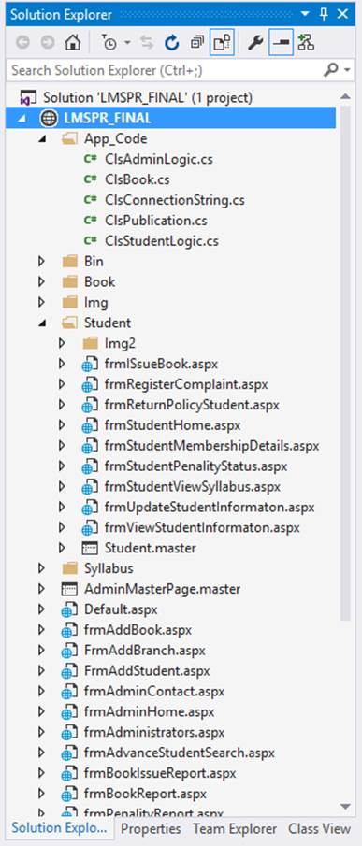Viewport: 362px width, 846px height.
Task: Expand the frmStudentHome.aspx node
Action: 62,425
